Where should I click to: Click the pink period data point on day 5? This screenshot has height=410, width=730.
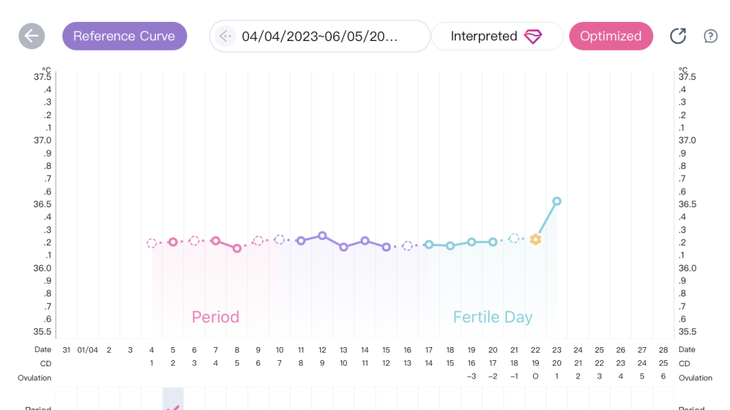(173, 242)
